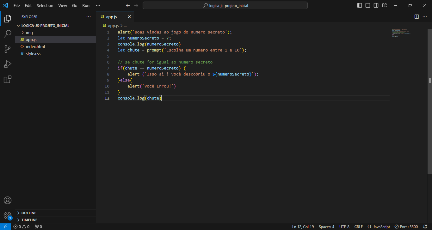Close the app.js editor tab
The image size is (432, 230).
(129, 17)
